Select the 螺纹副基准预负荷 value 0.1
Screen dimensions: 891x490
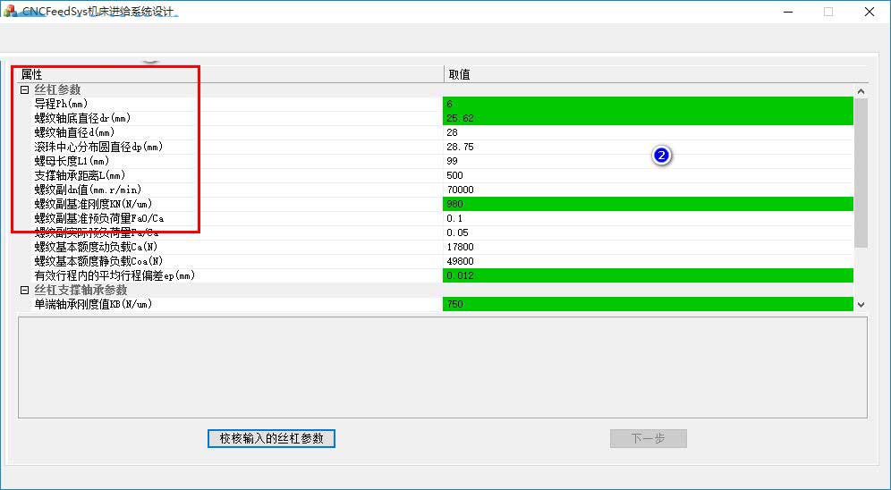pyautogui.click(x=648, y=218)
